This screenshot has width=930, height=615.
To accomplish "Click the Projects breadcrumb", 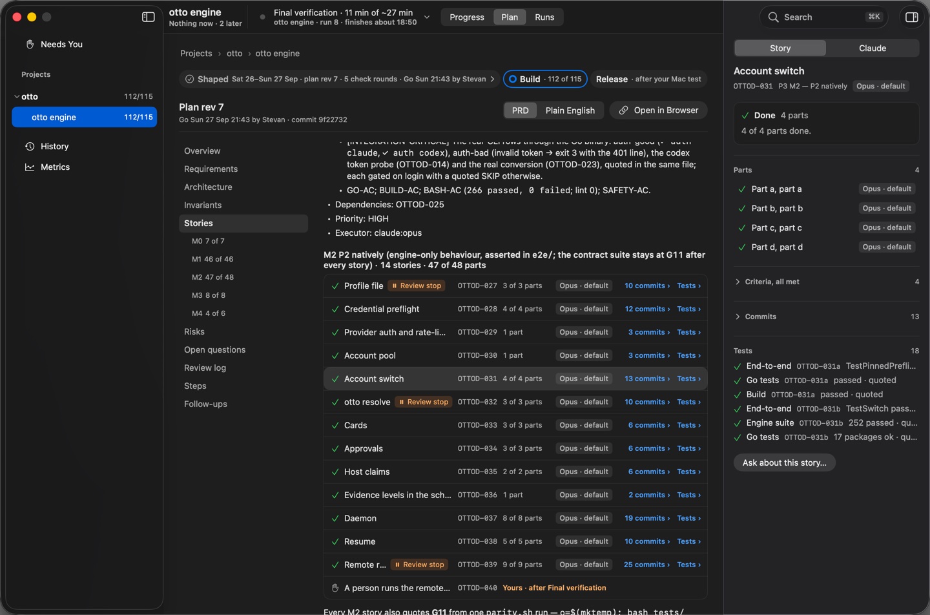I will point(196,54).
